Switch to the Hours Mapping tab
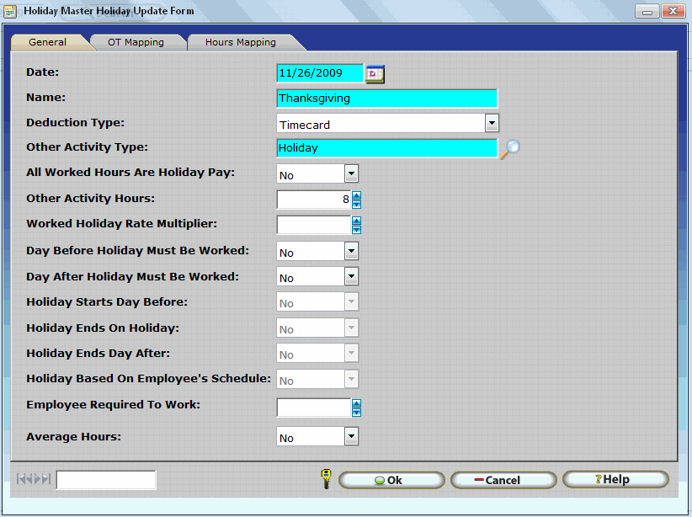Screen dimensions: 692x517 240,42
